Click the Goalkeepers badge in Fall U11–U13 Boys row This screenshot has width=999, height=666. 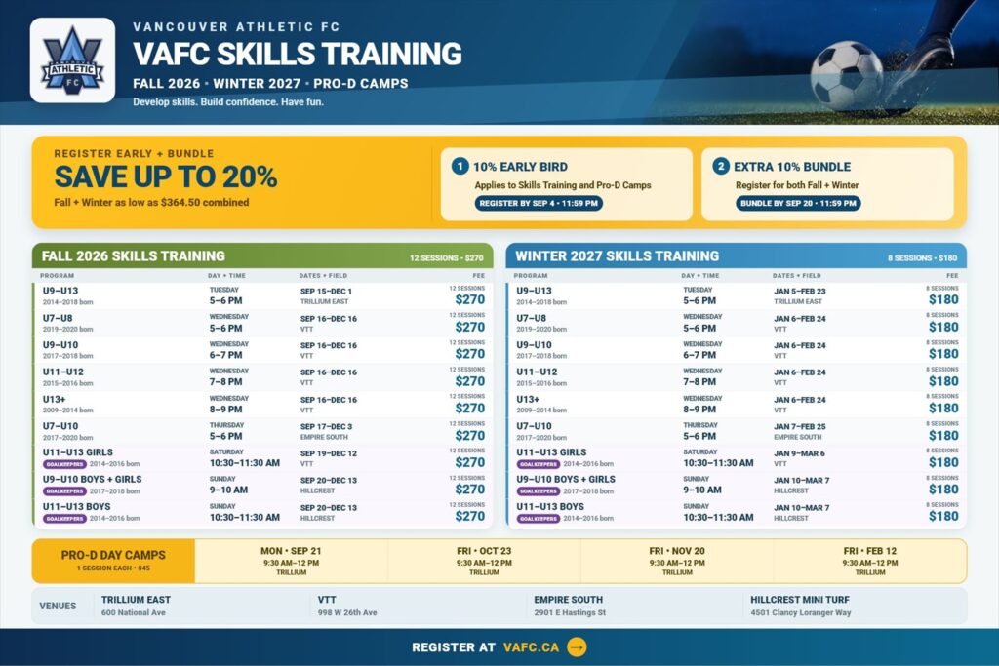point(64,519)
